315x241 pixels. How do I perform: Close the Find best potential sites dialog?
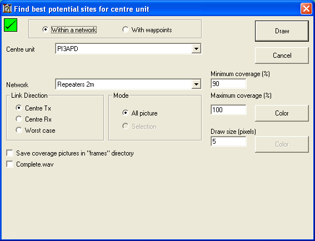pyautogui.click(x=306, y=9)
